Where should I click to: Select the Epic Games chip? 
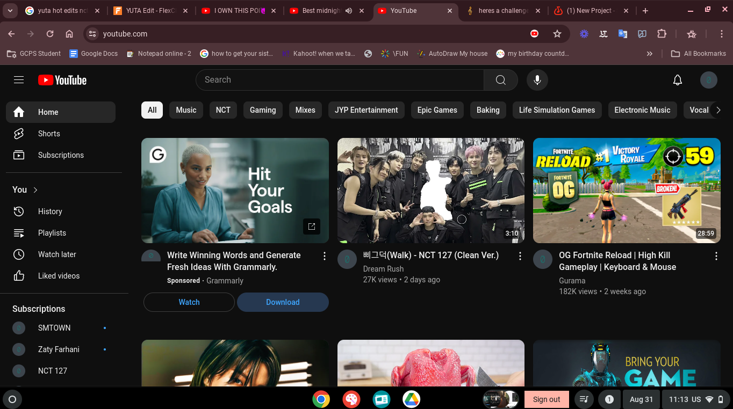click(437, 110)
